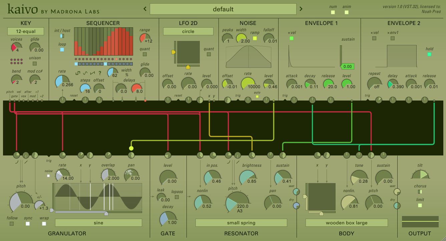Select the random question-mark sequencer shape
Screen dimensions: 446x241
99,73
